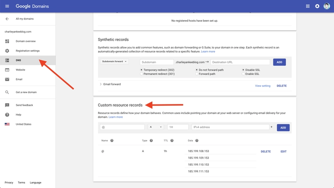
Task: Delete the Email forward record
Action: click(281, 86)
